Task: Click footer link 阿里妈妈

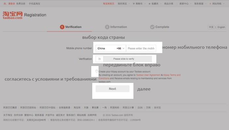Action: coord(114,107)
